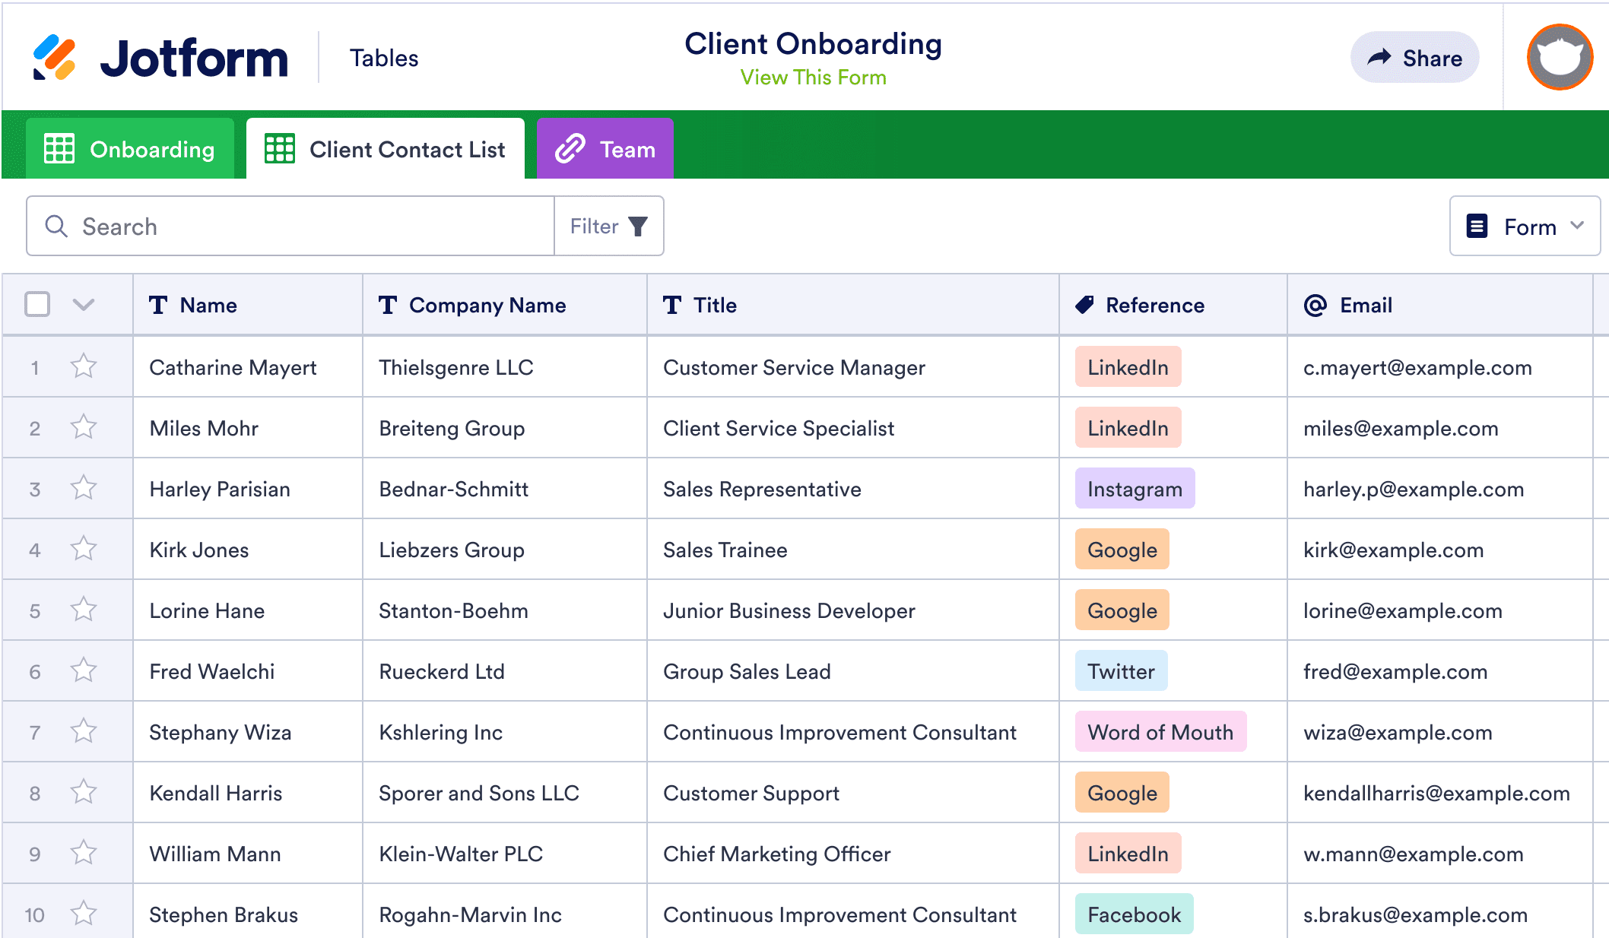
Task: Star the Kirk Jones row
Action: point(84,550)
